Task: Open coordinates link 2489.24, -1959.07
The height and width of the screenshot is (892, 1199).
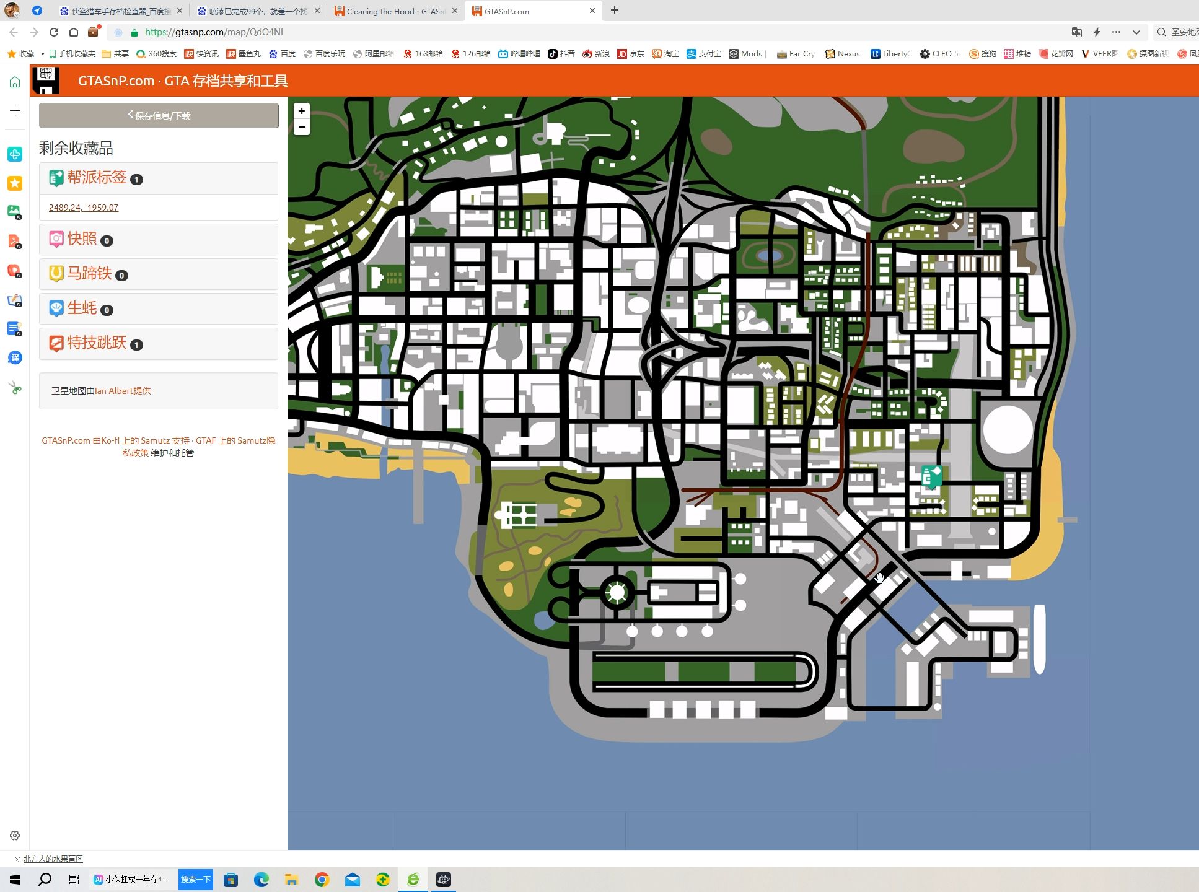Action: point(84,208)
